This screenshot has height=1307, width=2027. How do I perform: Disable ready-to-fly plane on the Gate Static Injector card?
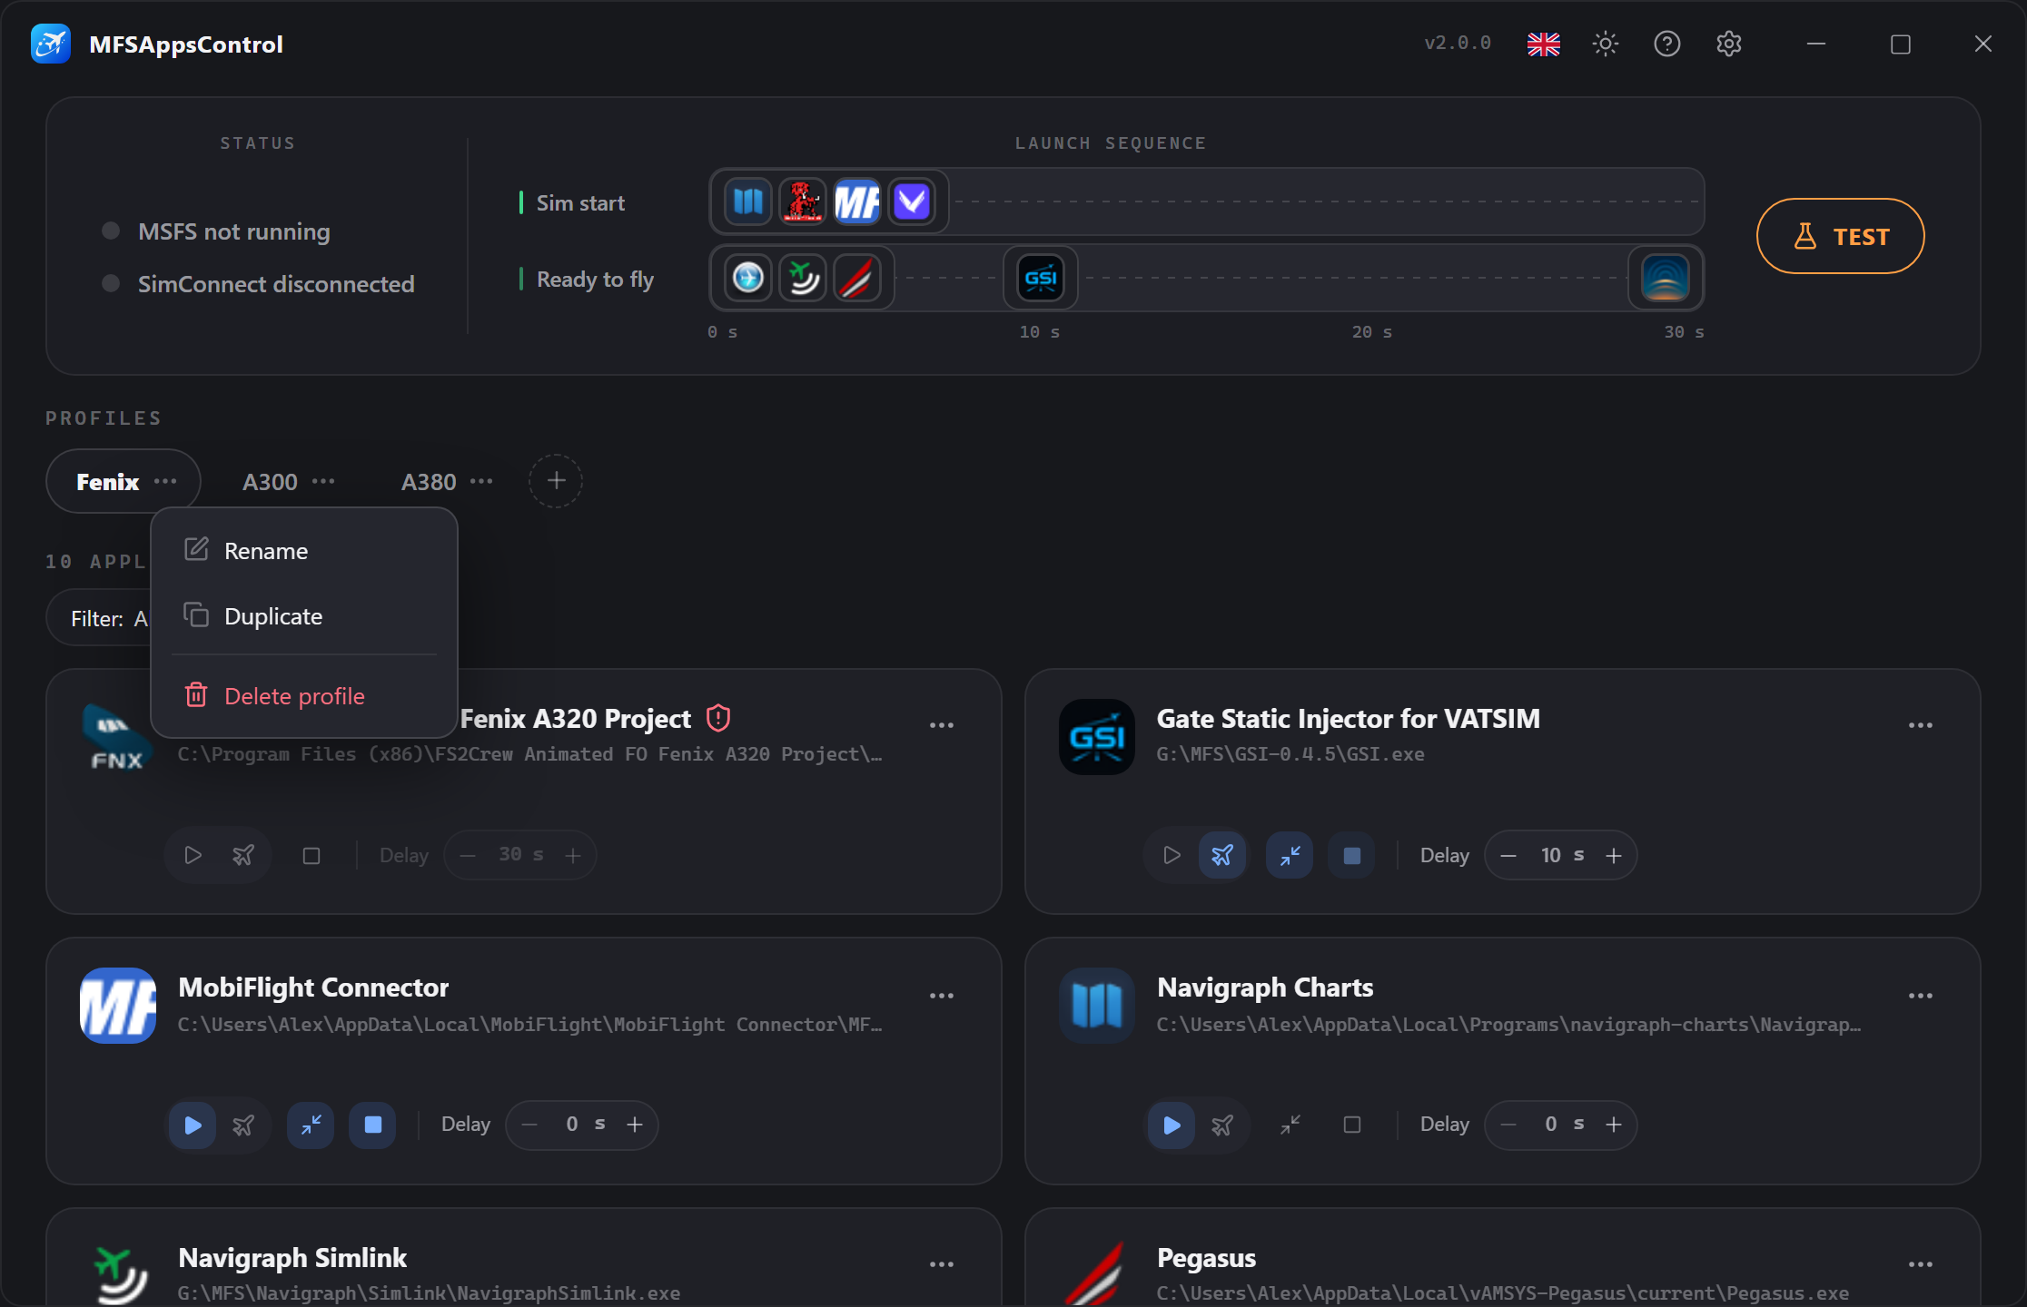pos(1222,855)
